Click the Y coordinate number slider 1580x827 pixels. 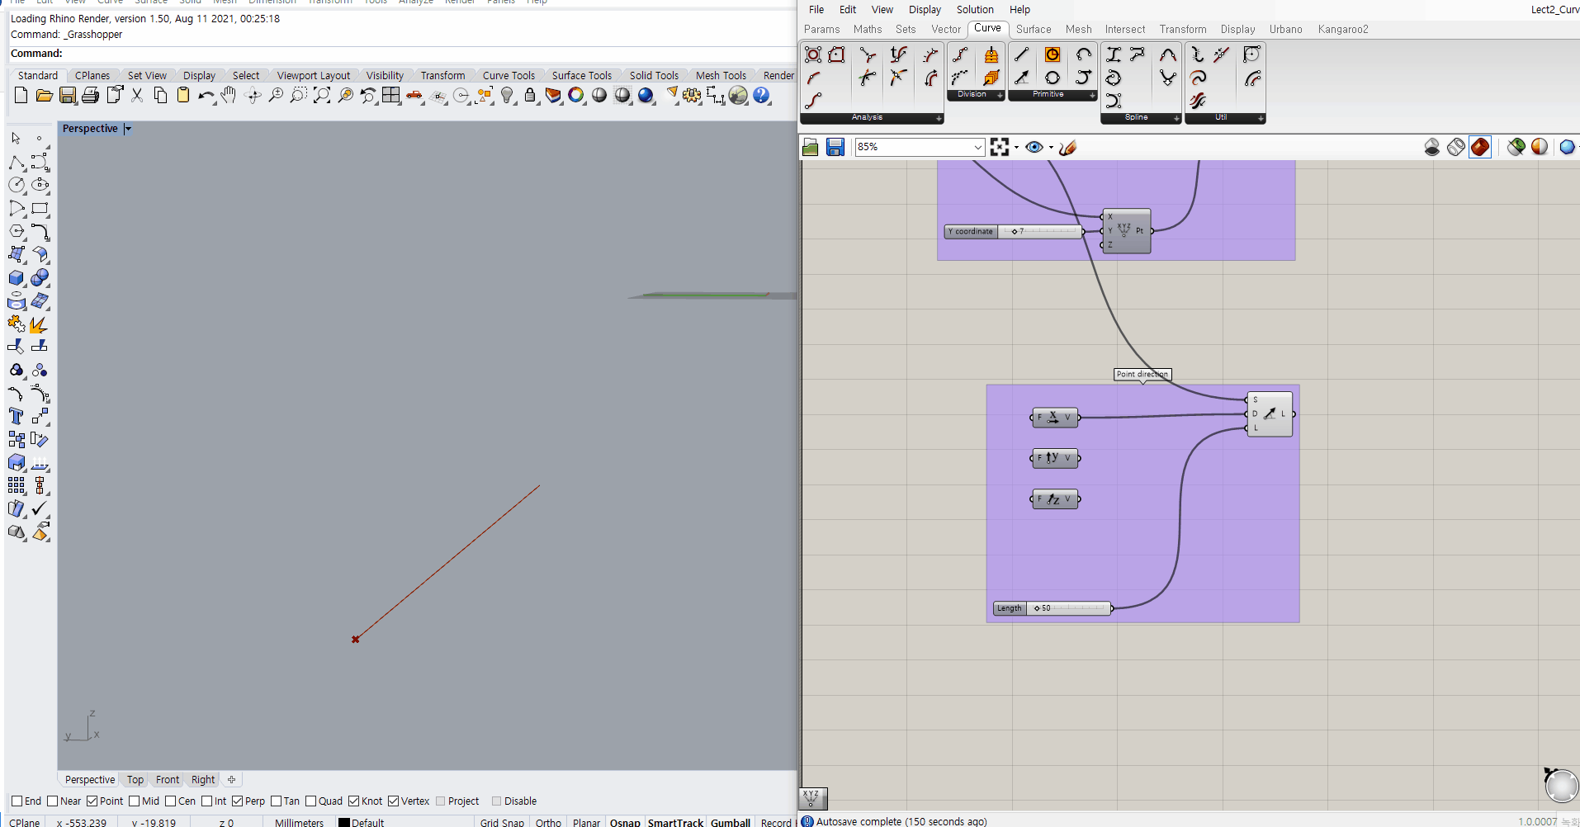[x=1013, y=231]
